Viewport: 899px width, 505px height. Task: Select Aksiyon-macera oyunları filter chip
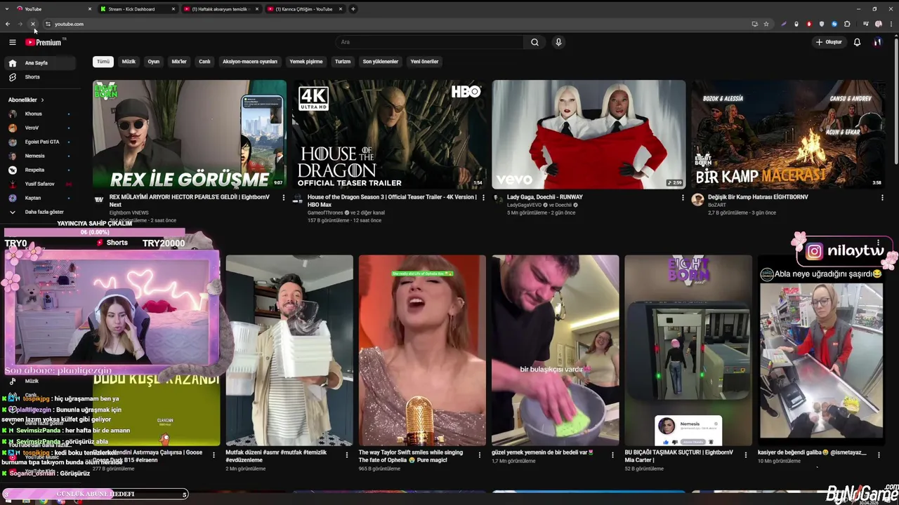250,62
